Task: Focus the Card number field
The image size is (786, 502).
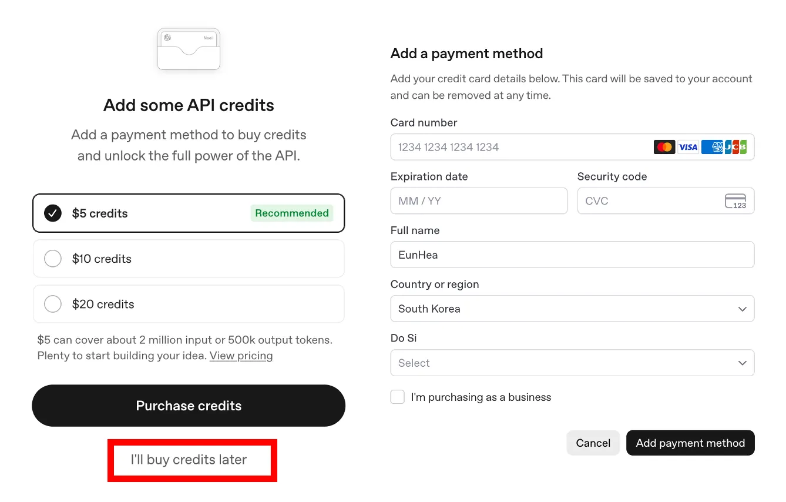Action: [x=520, y=147]
